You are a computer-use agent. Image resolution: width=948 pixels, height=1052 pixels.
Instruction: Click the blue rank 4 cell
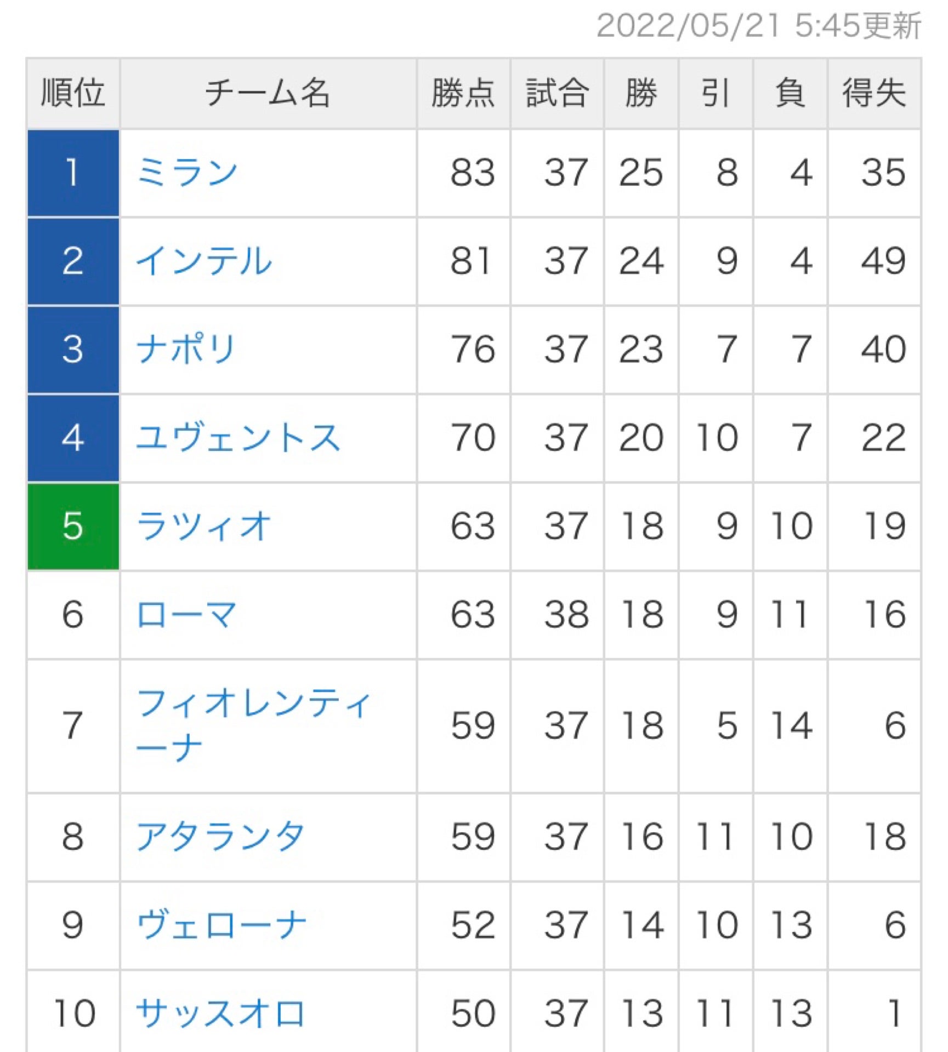73,438
